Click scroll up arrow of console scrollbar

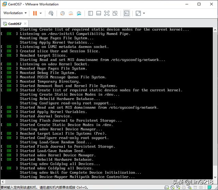tap(215, 30)
